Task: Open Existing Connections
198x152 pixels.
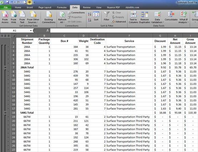Action: (x=49, y=17)
